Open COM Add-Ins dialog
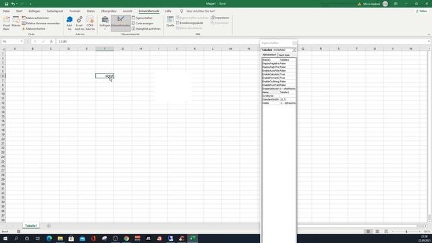Viewport: 432px width, 243px height. 90,23
